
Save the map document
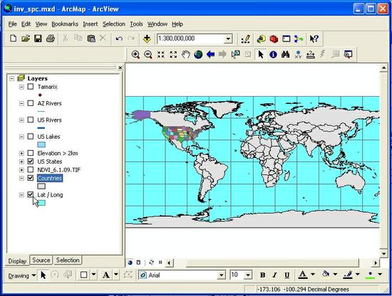(38, 38)
